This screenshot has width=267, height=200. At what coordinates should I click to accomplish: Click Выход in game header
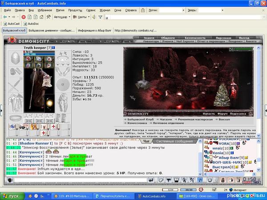pos(244,38)
